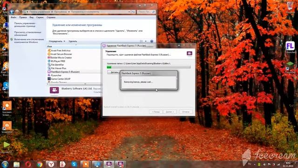Select Avast Secure Browser in the list
298x168 pixels.
[60, 54]
